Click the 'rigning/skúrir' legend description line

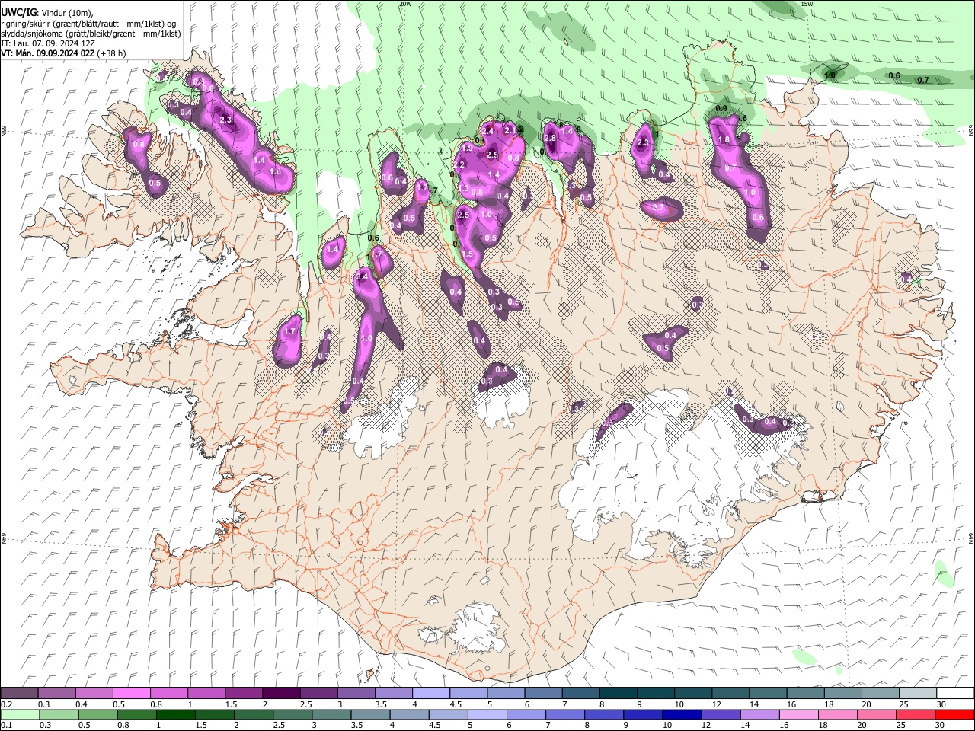88,24
